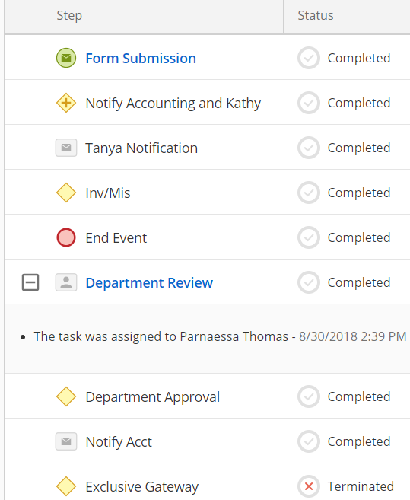Sort by the Status column header

[316, 16]
